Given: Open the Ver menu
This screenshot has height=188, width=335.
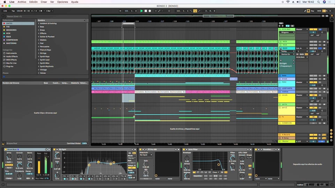Looking at the screenshot, I should 52,2.
